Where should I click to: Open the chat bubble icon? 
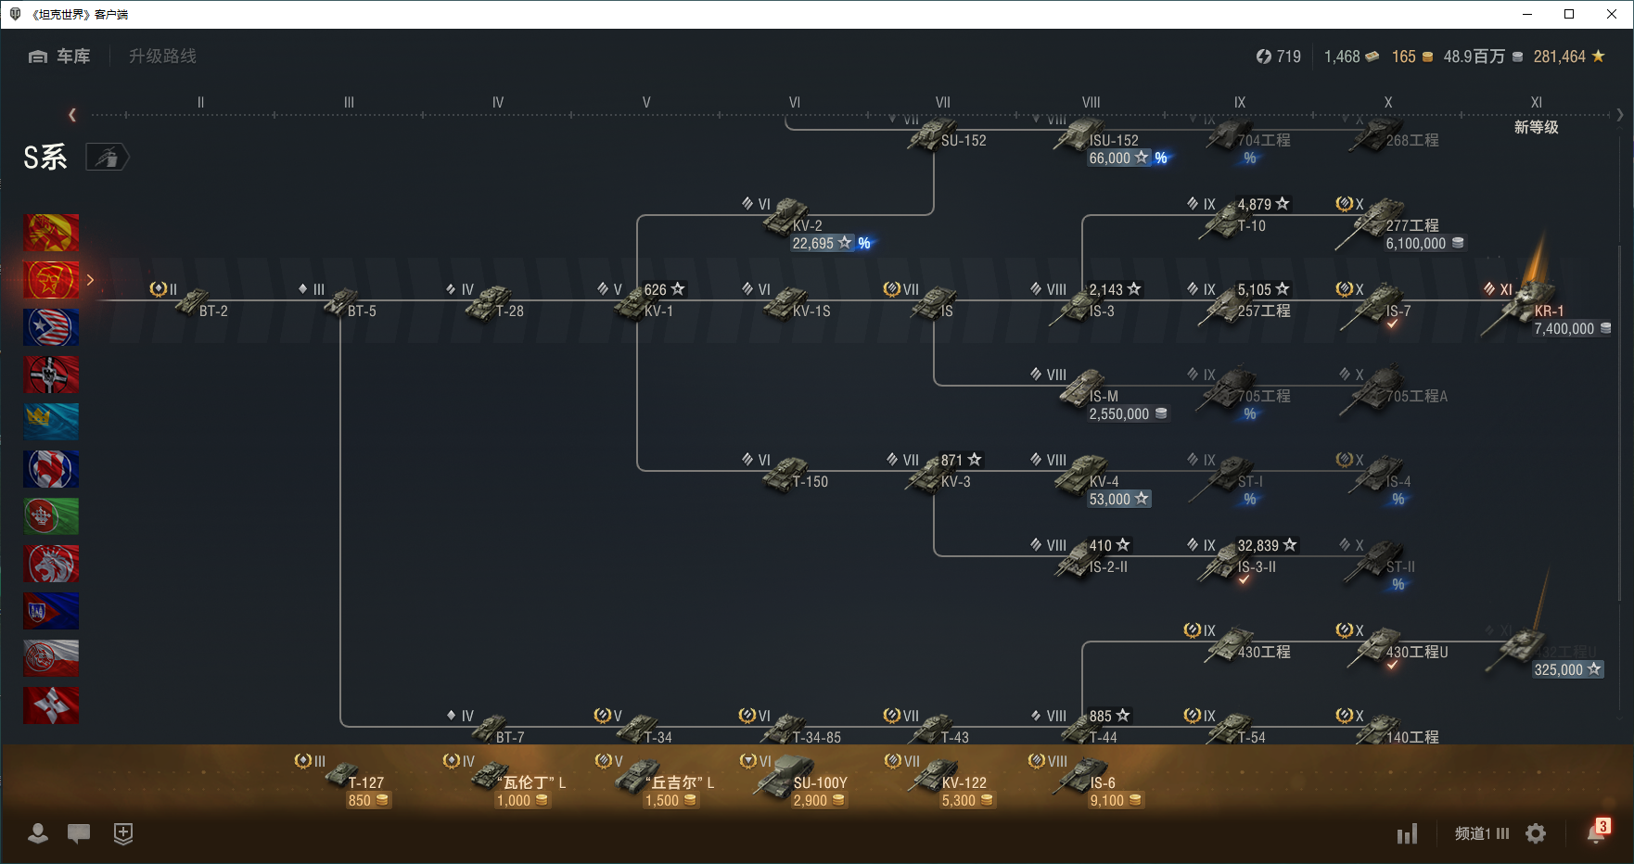click(x=79, y=833)
